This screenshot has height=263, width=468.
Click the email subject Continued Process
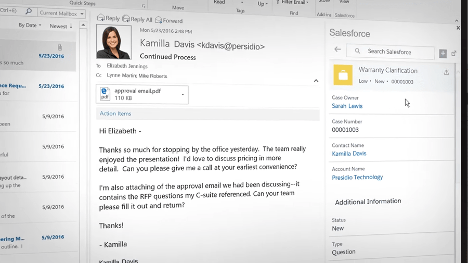(x=168, y=57)
